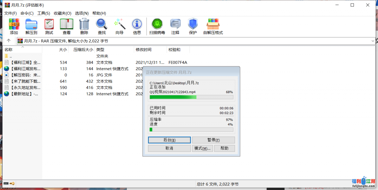
Task: Sort the list by 名称 column header
Action: pyautogui.click(x=9, y=50)
